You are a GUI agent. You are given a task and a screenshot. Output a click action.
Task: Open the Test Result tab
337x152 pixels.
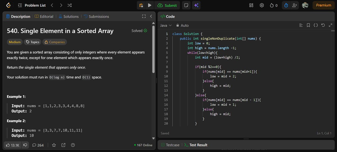pyautogui.click(x=196, y=145)
